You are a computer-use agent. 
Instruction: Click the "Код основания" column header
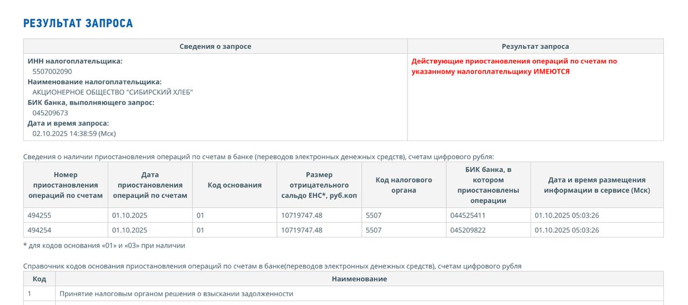234,185
